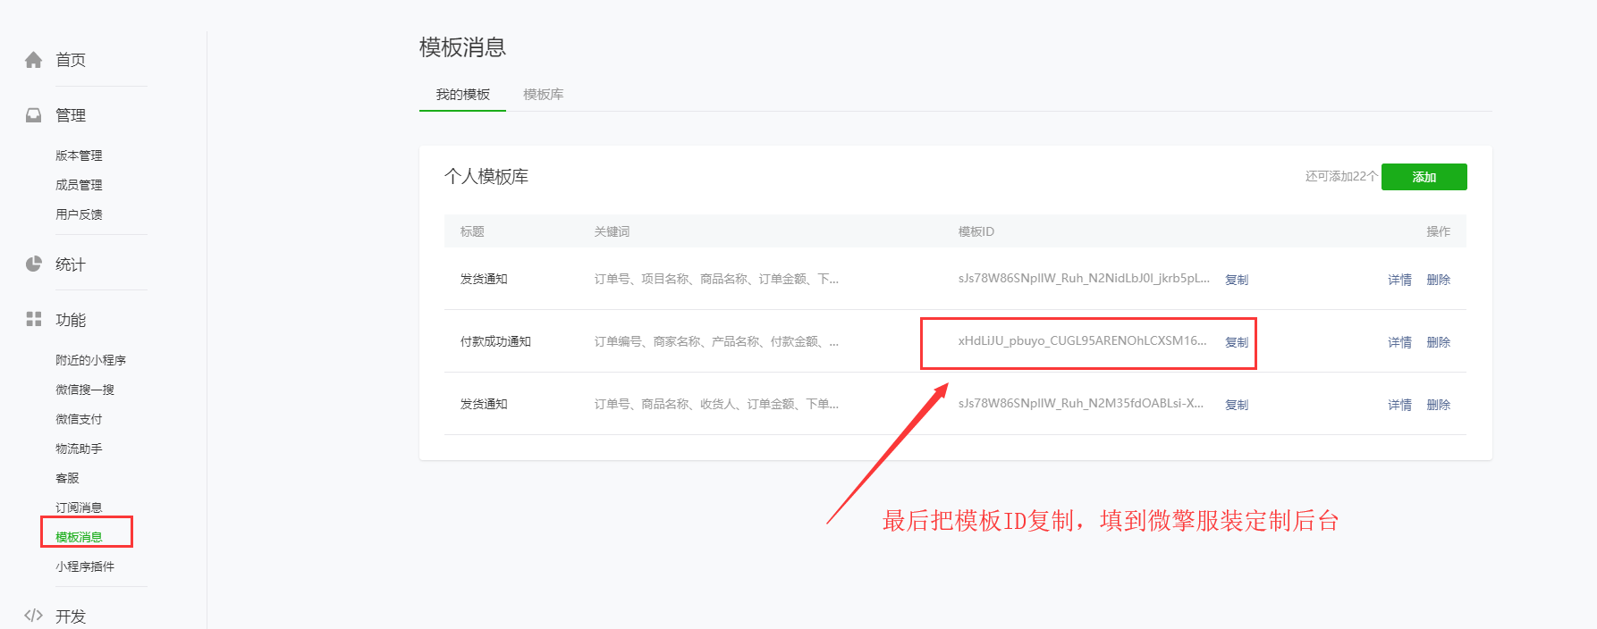Copy the template ID starting with sJs78W86SNpIlW_Ruh_N2M35fdOABLsi
The image size is (1597, 629).
coord(1237,405)
